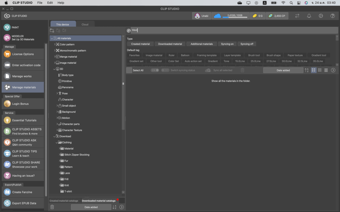Viewport: 340px width, 212px height.
Task: Open Essential Tutorials
Action: 23,120
